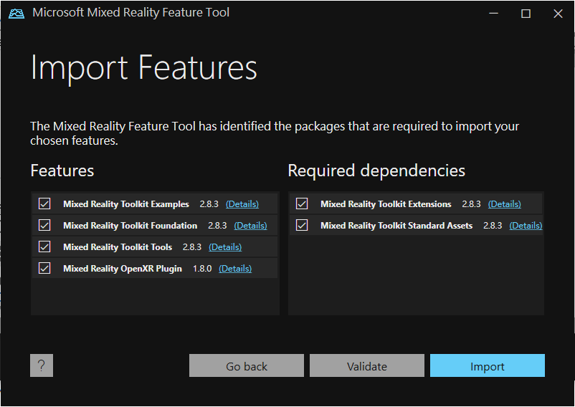View Details link for Mixed Reality Toolkit Tools
The image size is (575, 407).
coord(225,247)
